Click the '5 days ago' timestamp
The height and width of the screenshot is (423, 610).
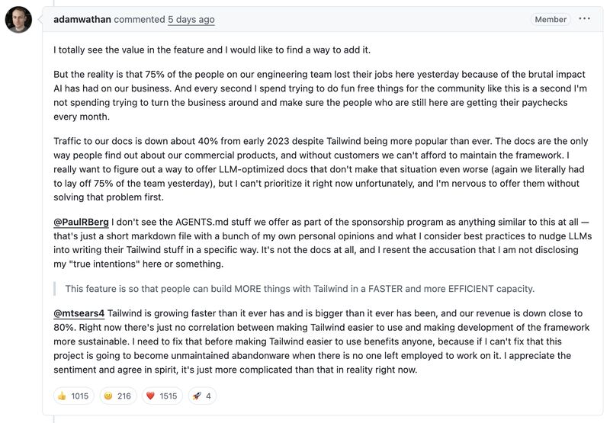(191, 19)
